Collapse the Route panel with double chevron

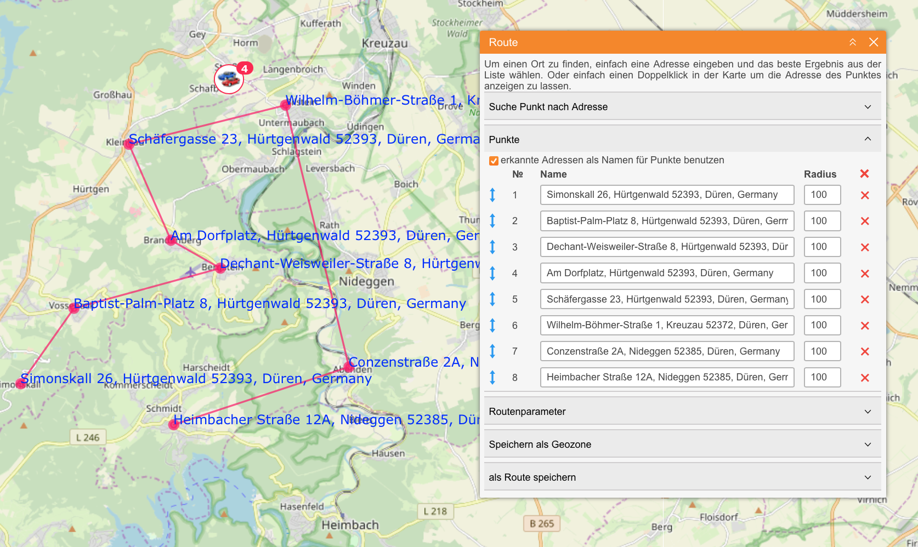point(853,42)
